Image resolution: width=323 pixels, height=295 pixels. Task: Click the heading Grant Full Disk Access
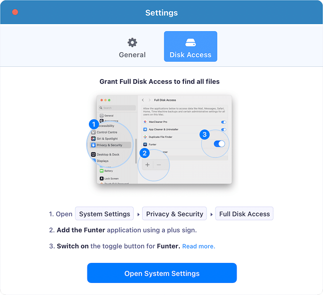click(x=159, y=81)
